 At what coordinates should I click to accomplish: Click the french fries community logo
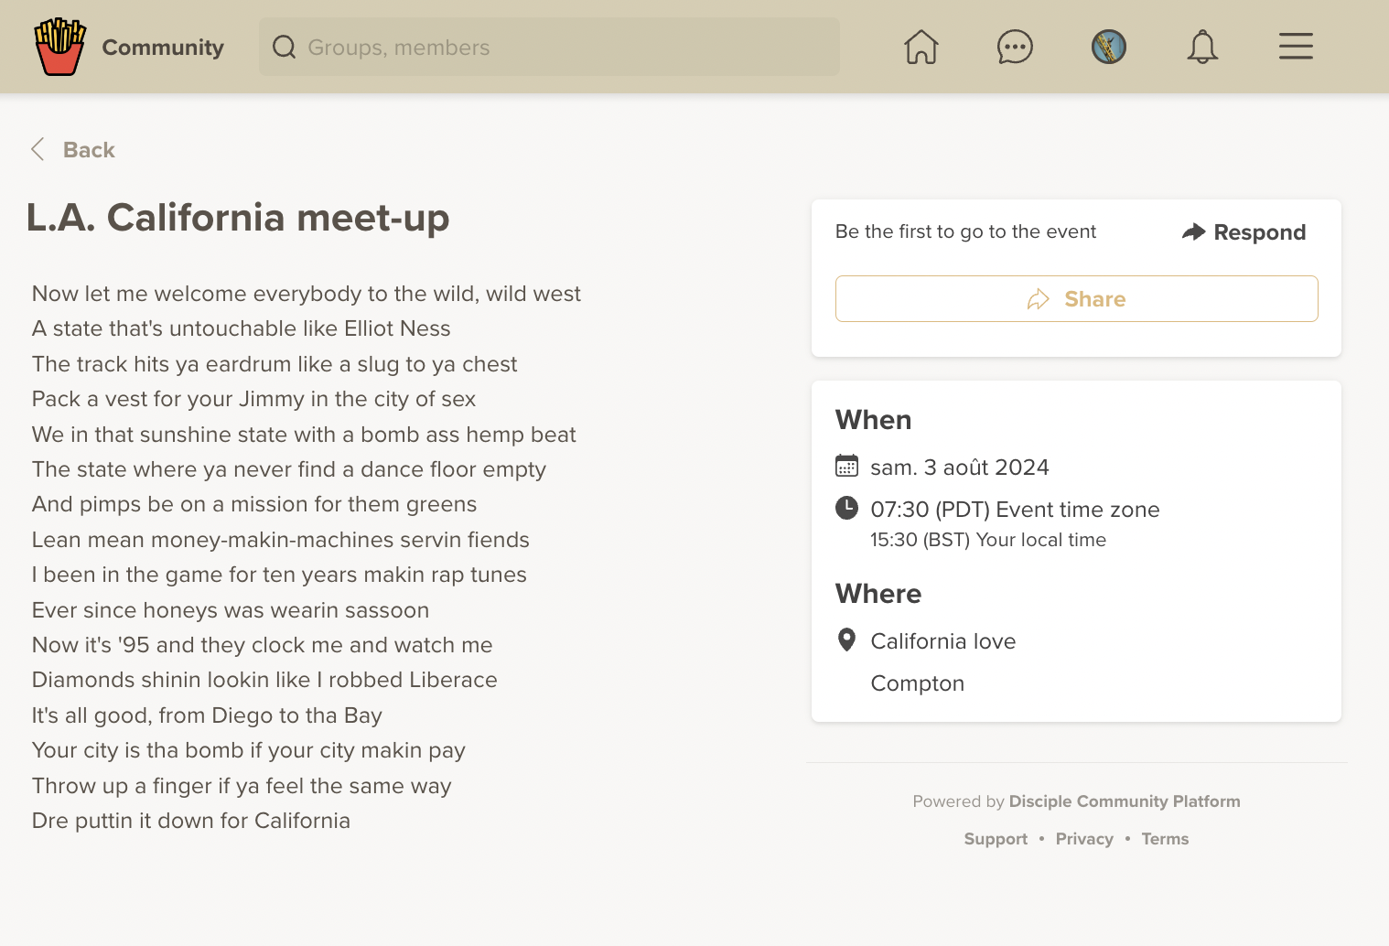click(x=59, y=47)
